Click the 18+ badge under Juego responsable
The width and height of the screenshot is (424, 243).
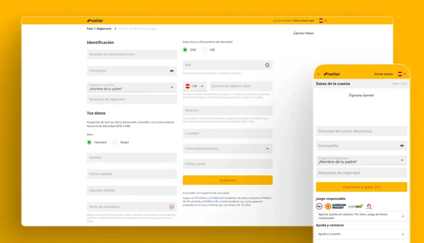click(x=319, y=207)
